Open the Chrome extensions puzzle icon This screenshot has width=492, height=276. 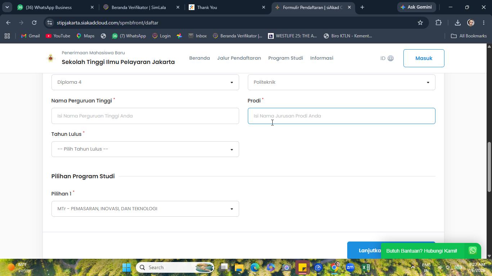438,23
